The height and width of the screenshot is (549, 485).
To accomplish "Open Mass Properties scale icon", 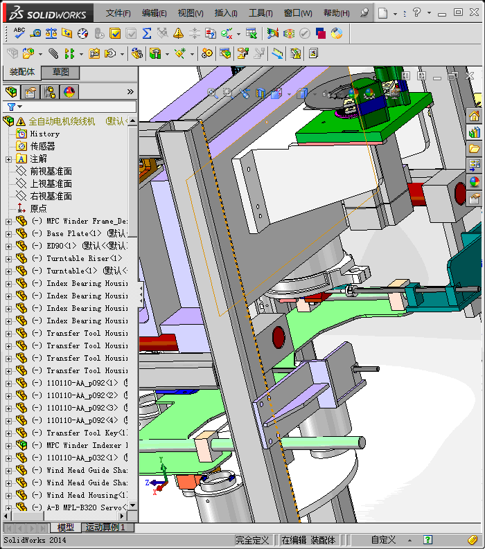I will (51, 33).
